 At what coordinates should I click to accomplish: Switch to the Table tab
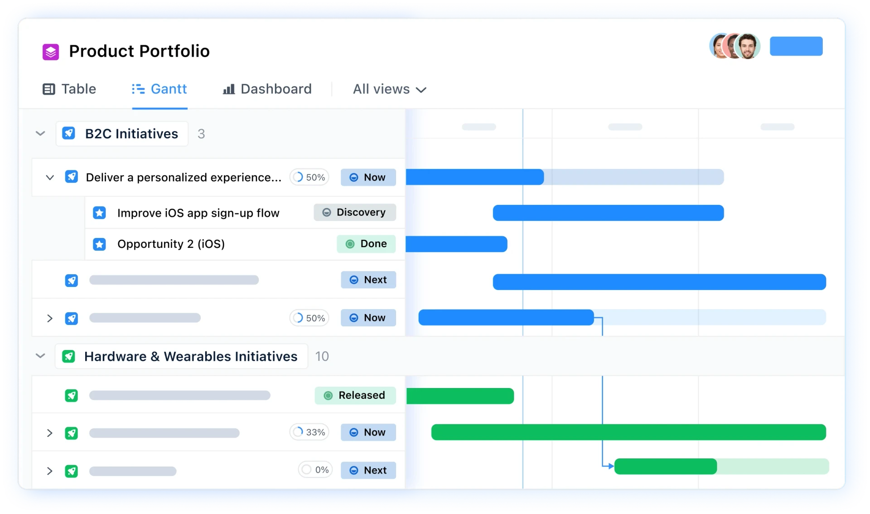[79, 89]
